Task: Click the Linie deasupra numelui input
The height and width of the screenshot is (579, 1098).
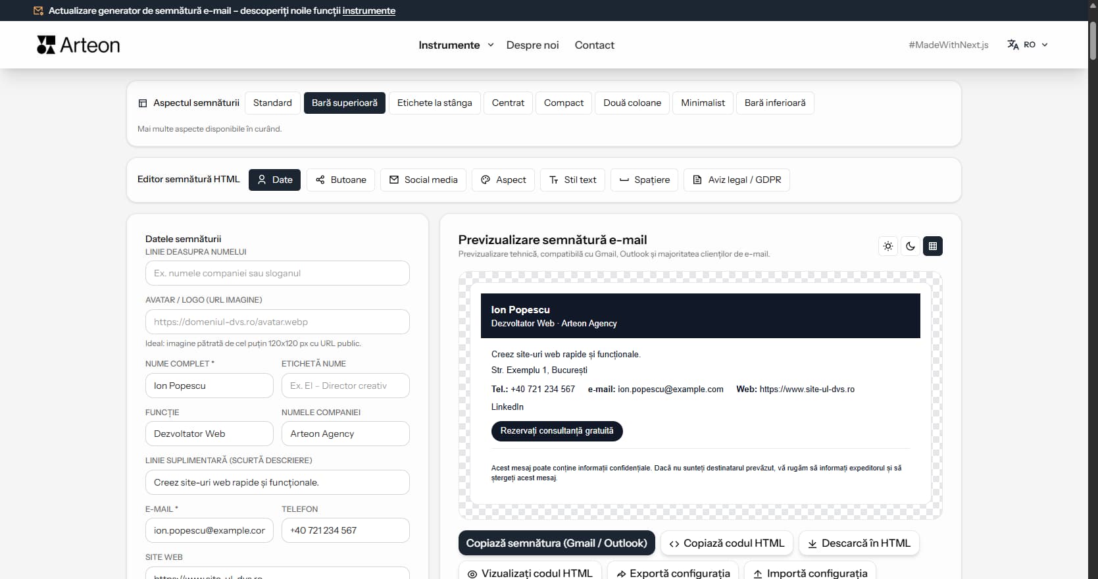Action: (x=278, y=273)
